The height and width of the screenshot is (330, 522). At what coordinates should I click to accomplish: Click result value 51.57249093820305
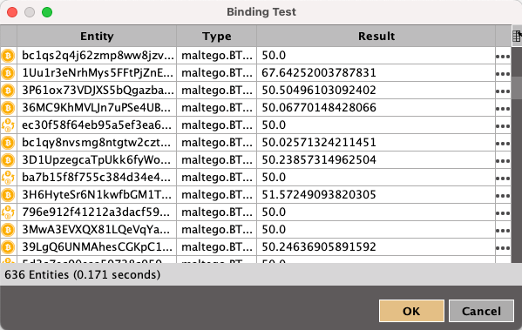pyautogui.click(x=319, y=195)
